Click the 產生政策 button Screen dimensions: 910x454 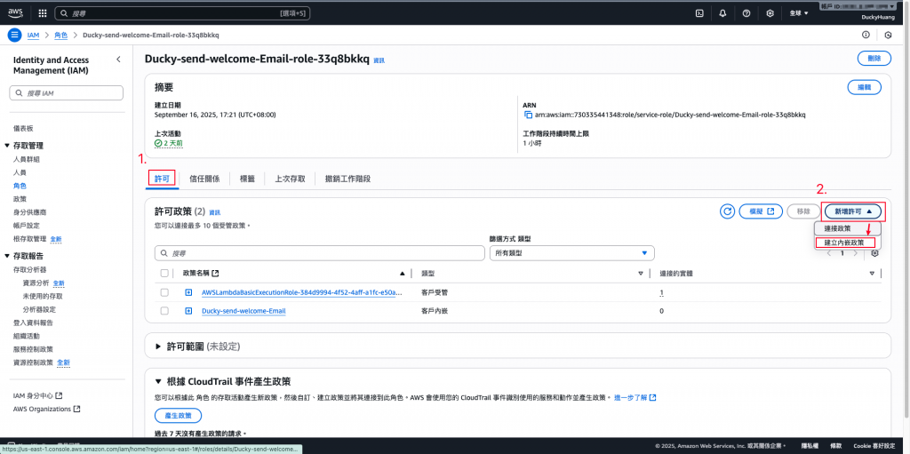pyautogui.click(x=178, y=415)
